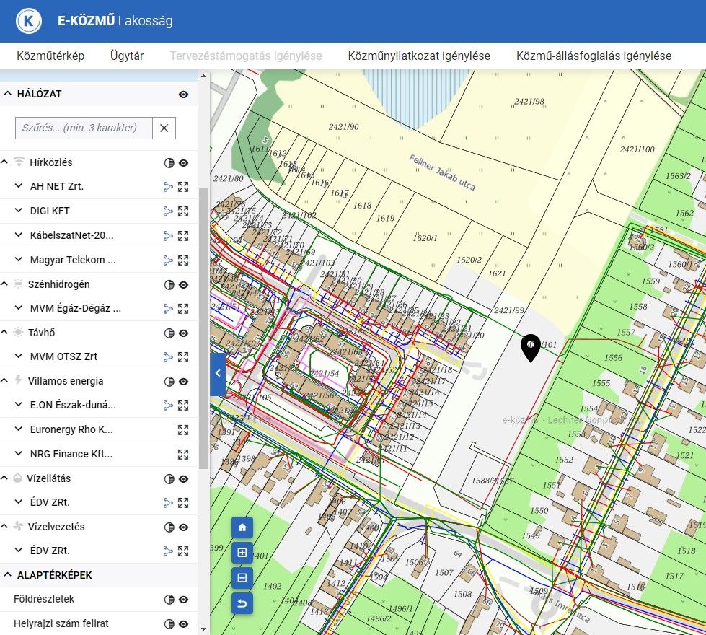Click the home map view button

(242, 527)
